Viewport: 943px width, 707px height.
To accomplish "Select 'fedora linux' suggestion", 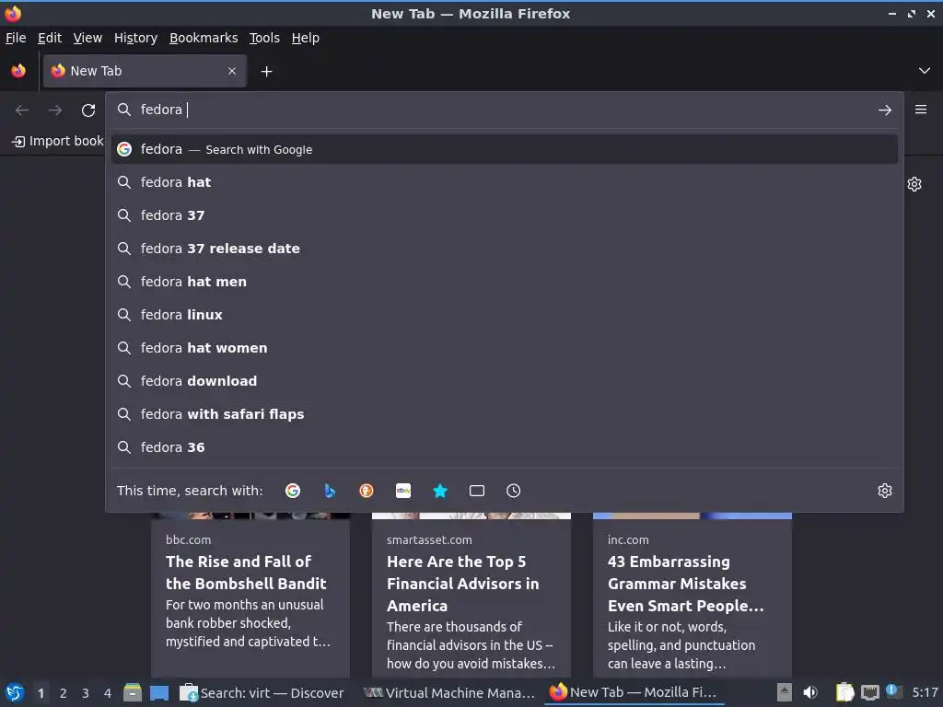I will (504, 315).
